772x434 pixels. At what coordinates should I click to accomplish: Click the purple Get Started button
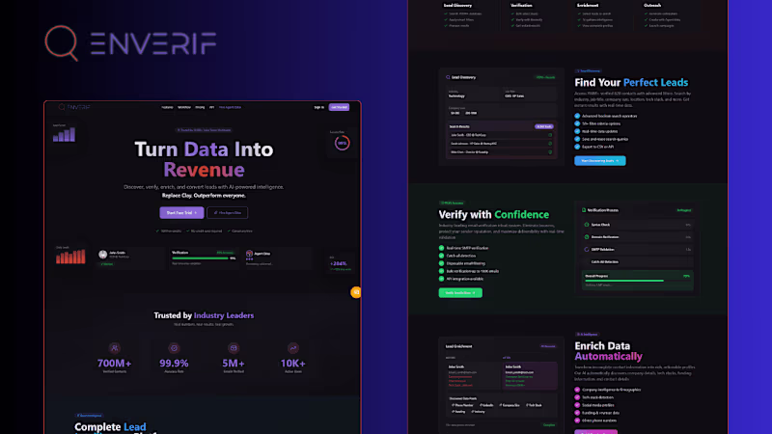tap(340, 107)
